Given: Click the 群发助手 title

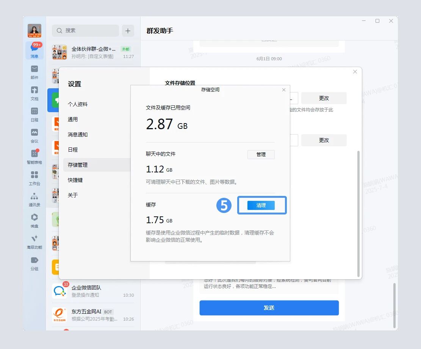Looking at the screenshot, I should point(160,31).
